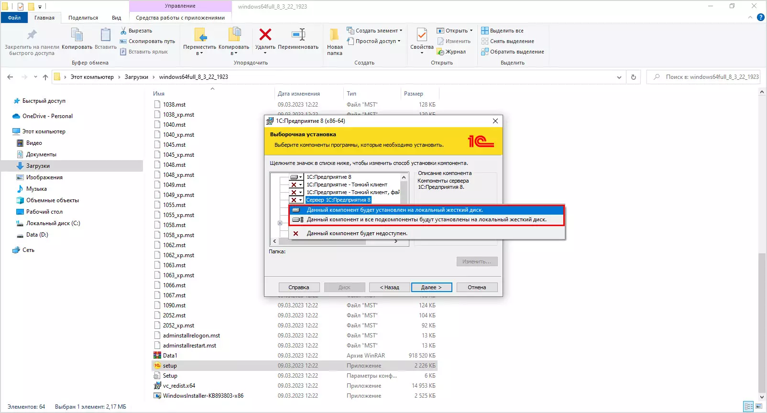Open Быстрый доступ in navigation pane
The width and height of the screenshot is (767, 413).
tap(44, 101)
